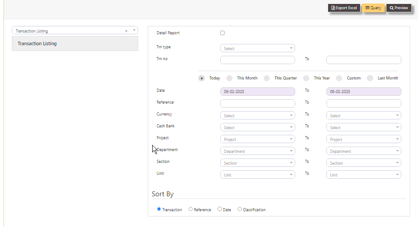Screen dimensions: 418x227
Task: Sort by Classification radio option
Action: (240, 209)
